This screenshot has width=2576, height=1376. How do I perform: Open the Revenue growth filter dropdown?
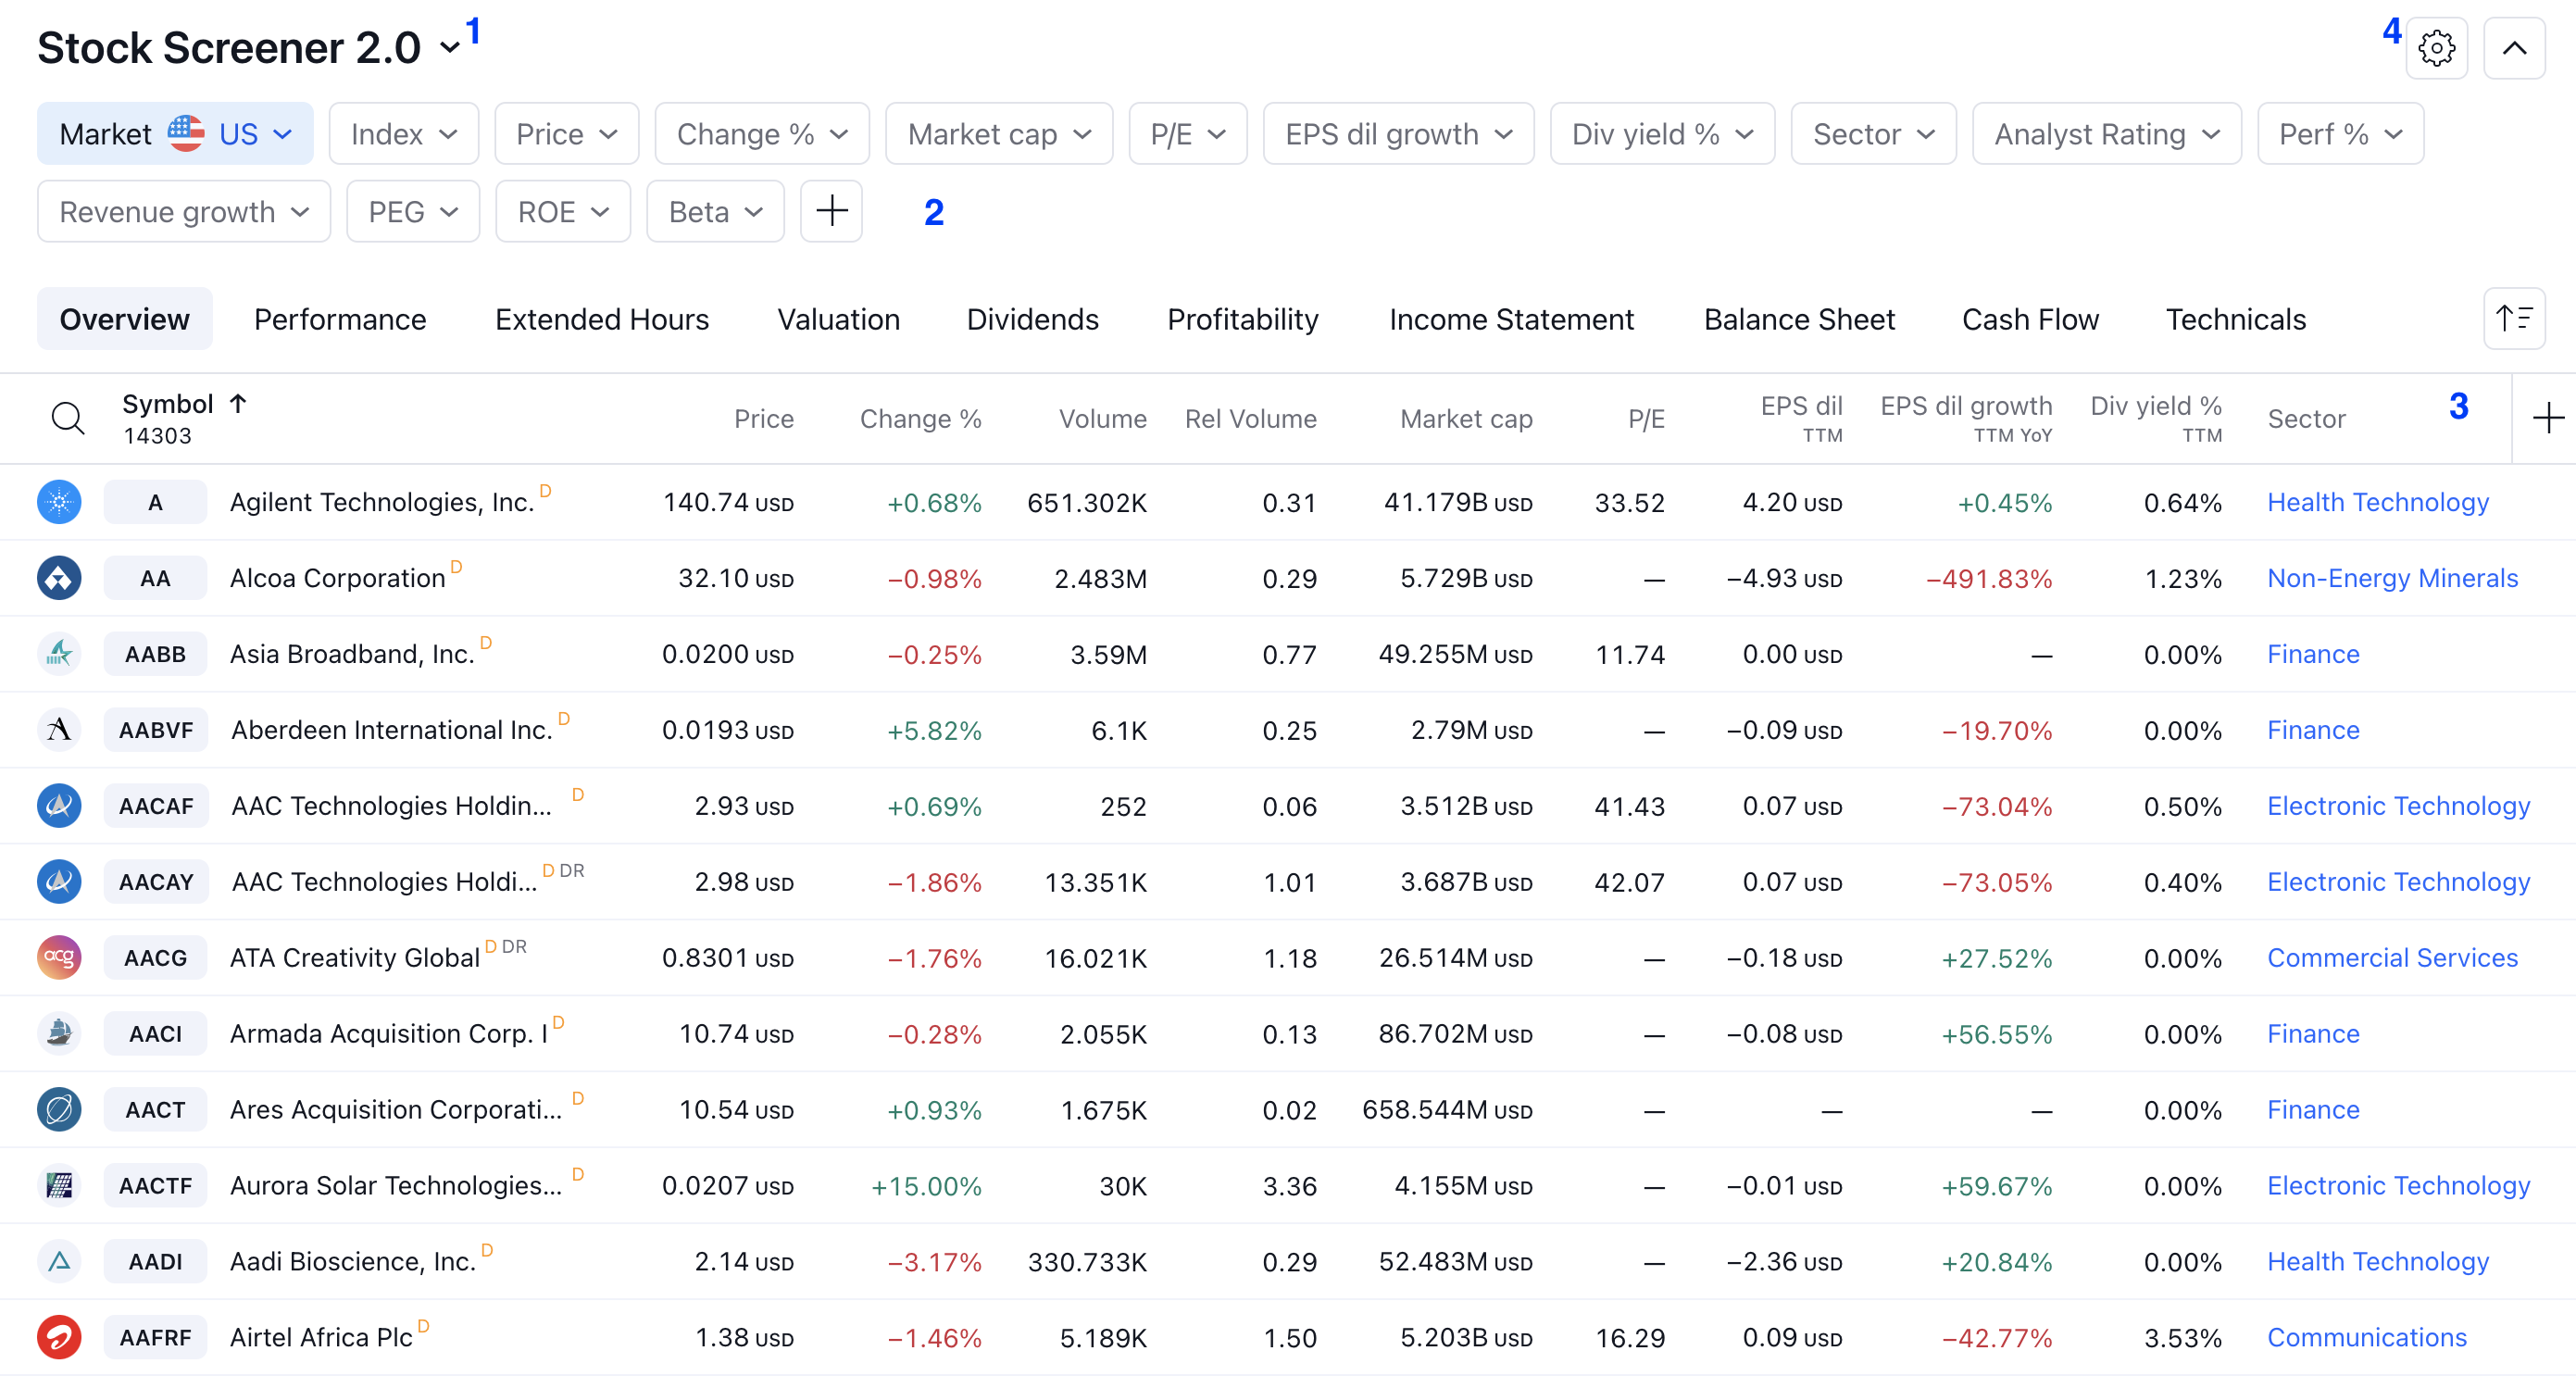[x=184, y=211]
